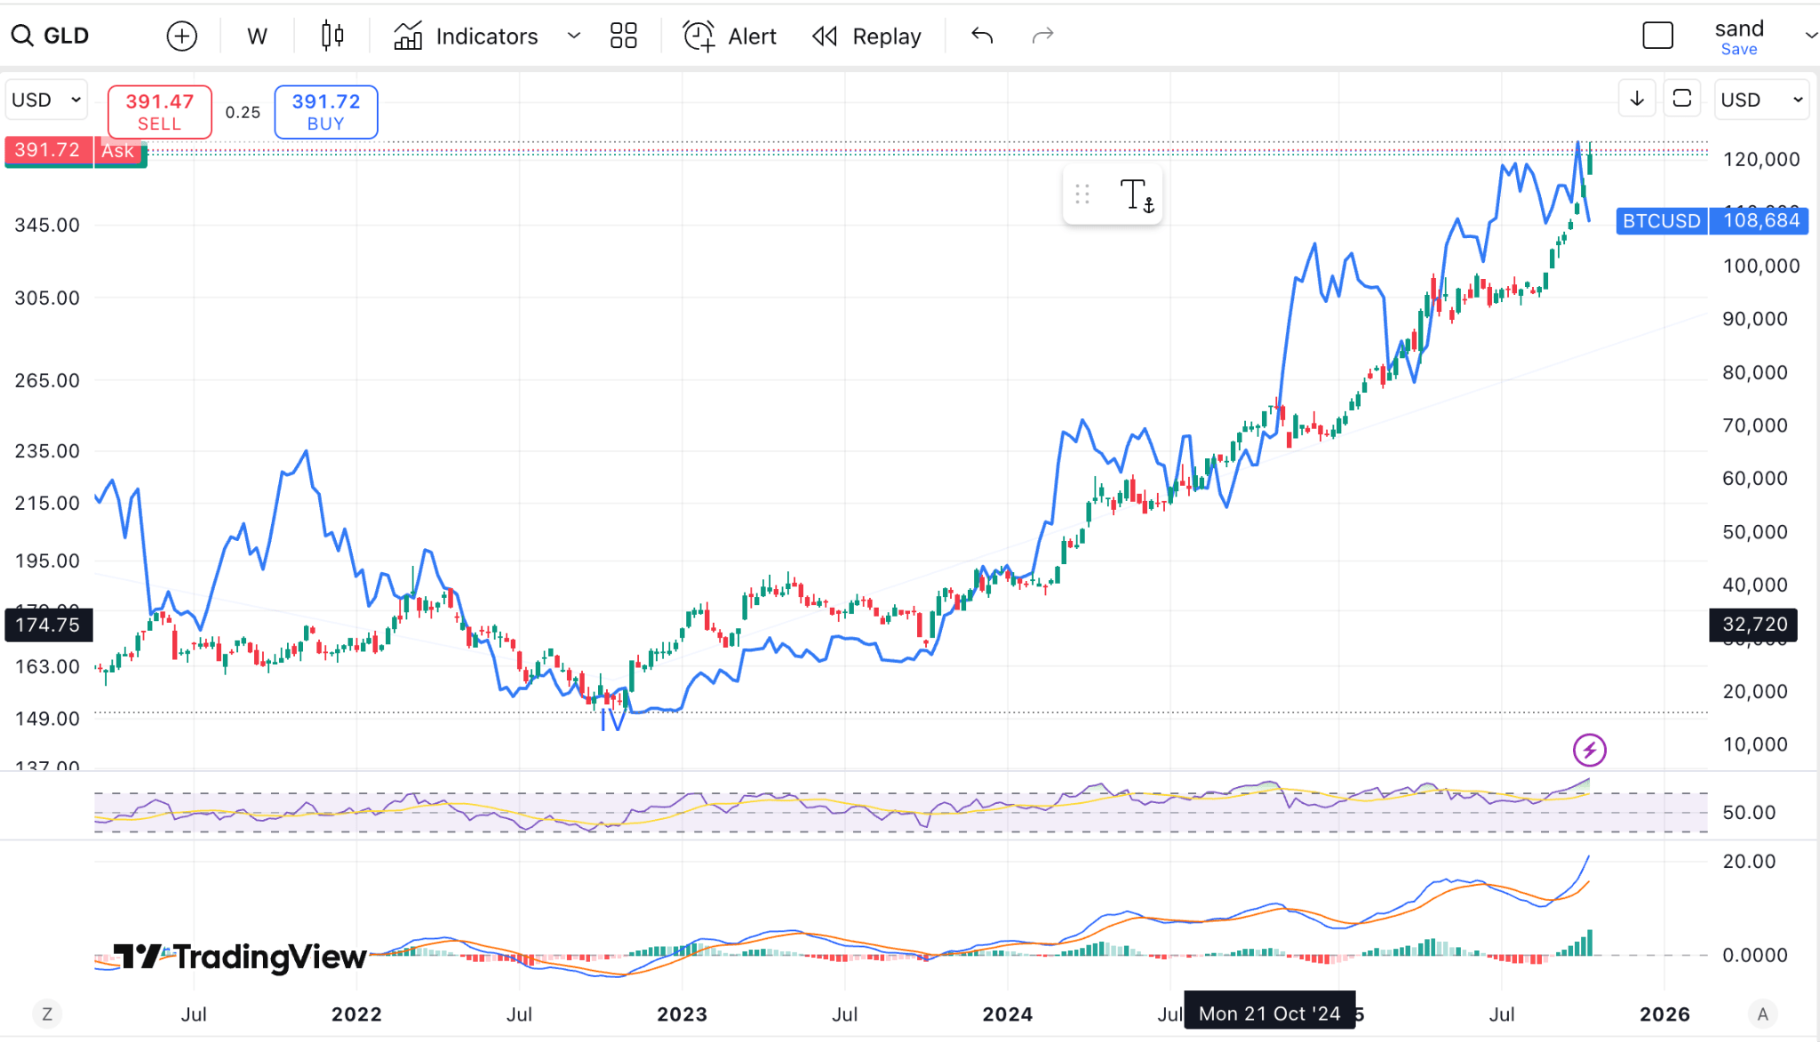Open the indicator templates grid icon

pyautogui.click(x=623, y=36)
